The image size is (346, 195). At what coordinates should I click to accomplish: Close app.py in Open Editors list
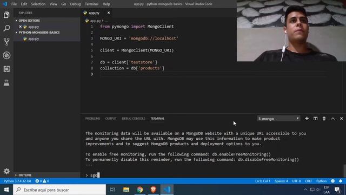[21, 27]
